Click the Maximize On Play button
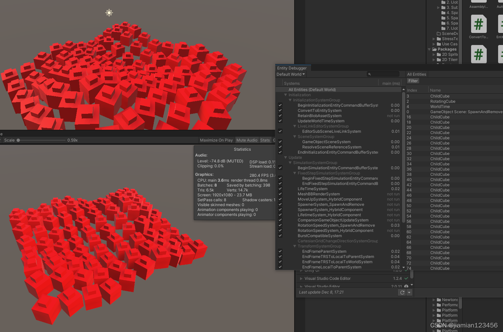This screenshot has height=332, width=503. pyautogui.click(x=216, y=140)
